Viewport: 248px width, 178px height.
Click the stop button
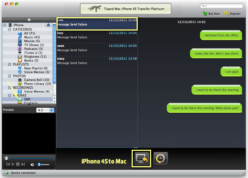pyautogui.click(x=18, y=164)
